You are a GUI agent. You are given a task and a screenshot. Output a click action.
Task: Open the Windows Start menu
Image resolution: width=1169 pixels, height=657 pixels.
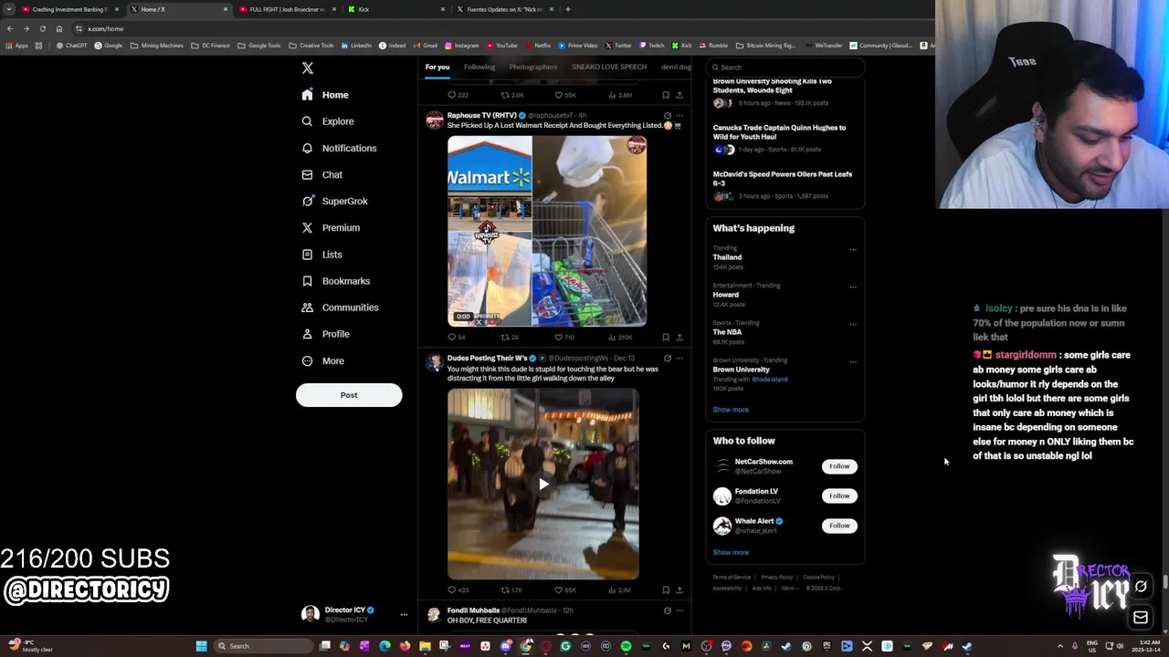tap(201, 646)
